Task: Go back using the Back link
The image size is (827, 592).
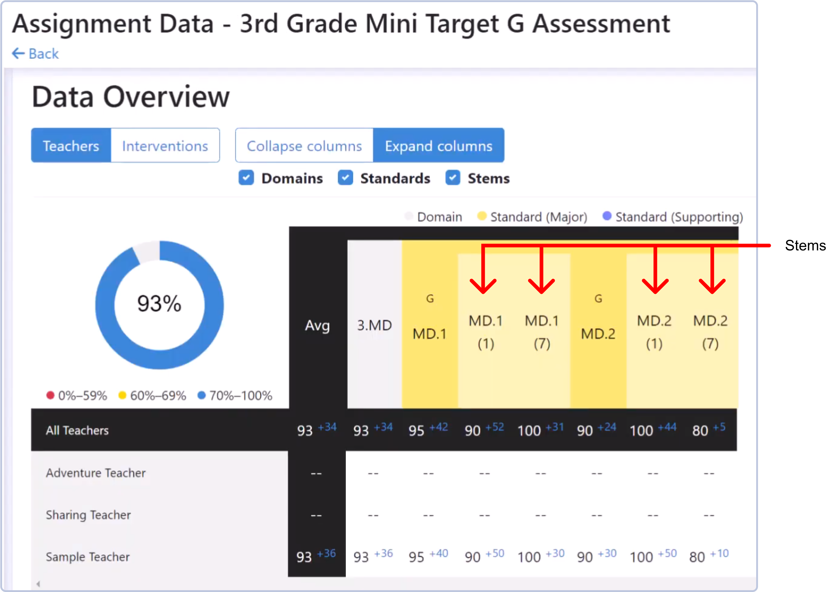Action: (x=35, y=54)
